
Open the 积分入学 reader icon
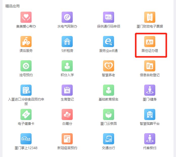[x=67, y=66]
